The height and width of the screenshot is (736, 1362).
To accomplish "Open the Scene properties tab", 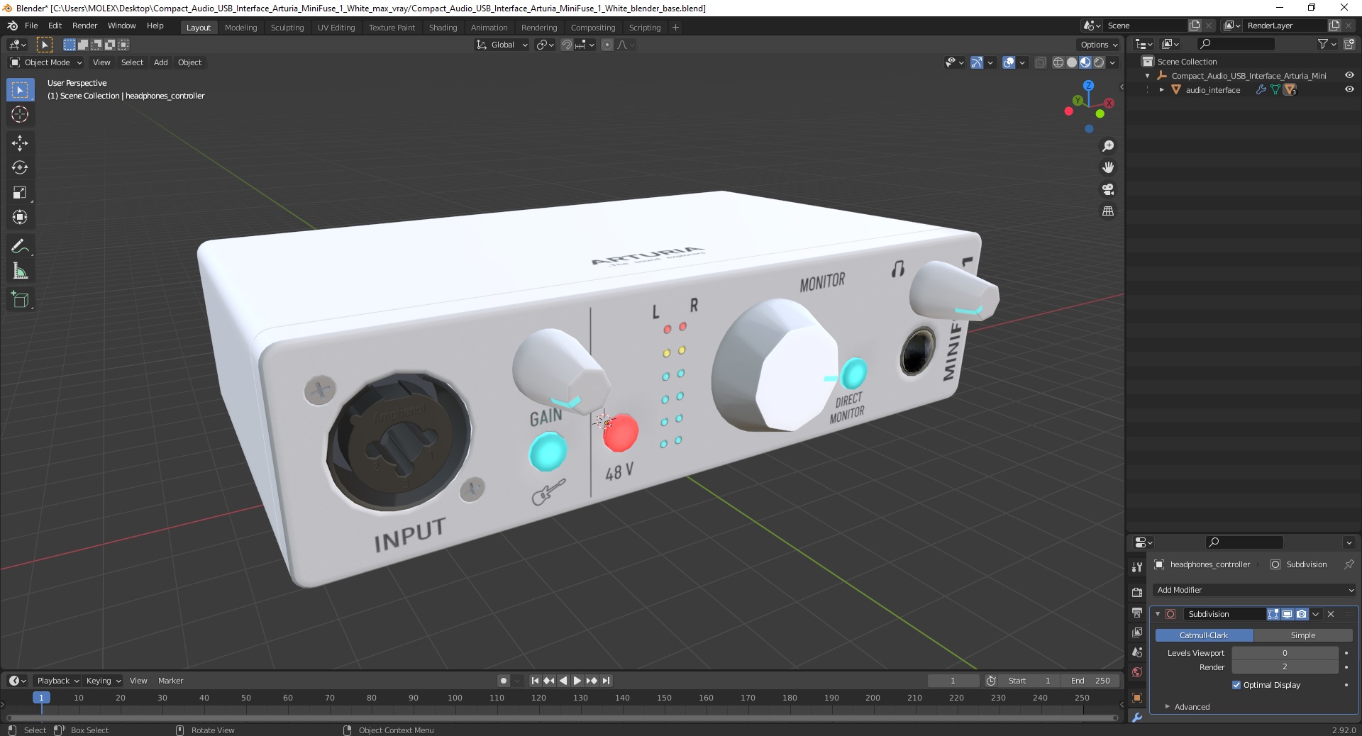I will pos(1137,652).
